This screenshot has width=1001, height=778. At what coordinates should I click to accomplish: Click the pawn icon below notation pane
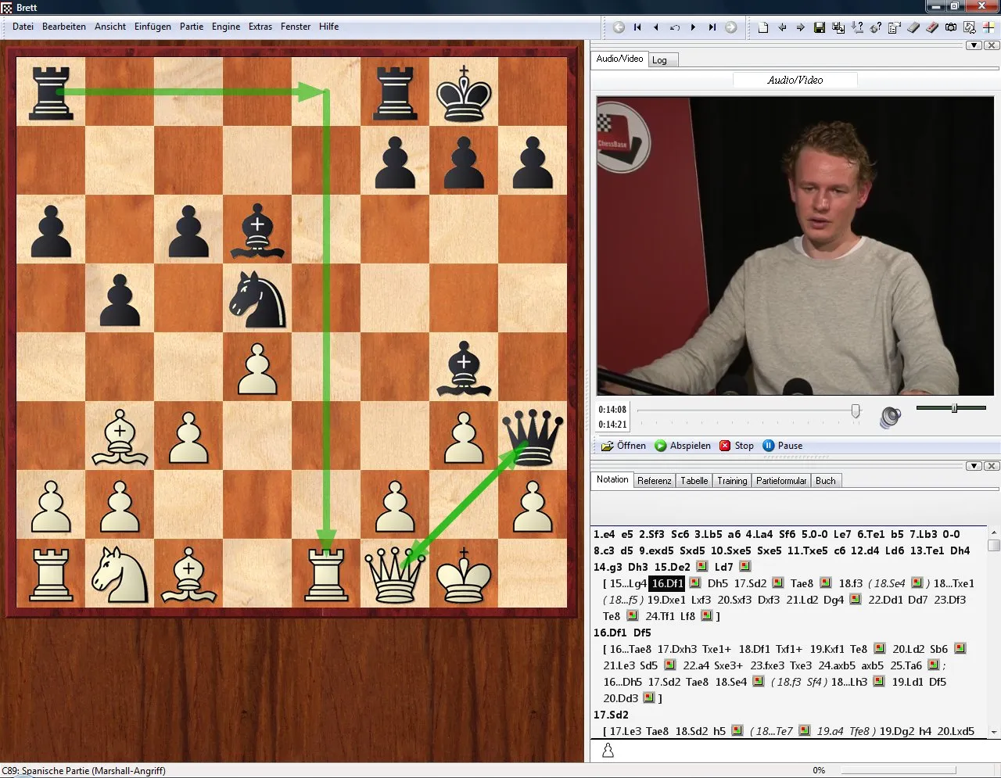(x=608, y=751)
